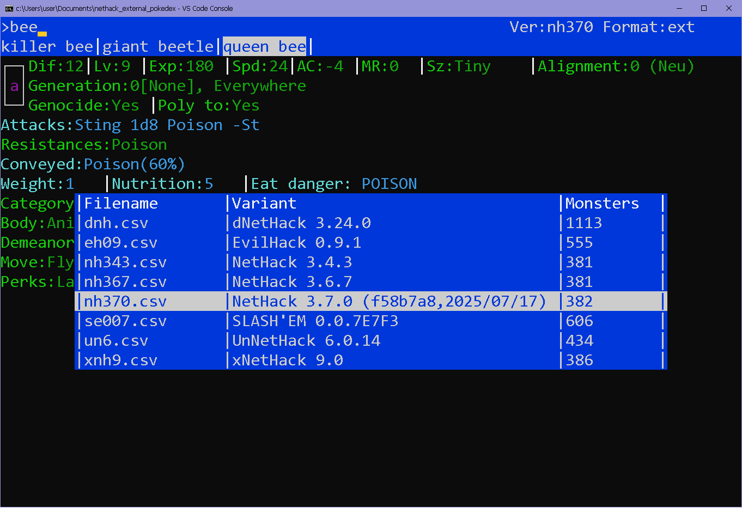Viewport: 742px width, 508px height.
Task: Click the Monsters column header
Action: pos(602,204)
